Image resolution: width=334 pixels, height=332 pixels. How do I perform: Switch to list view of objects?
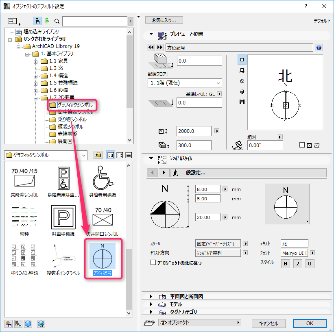[129, 155]
